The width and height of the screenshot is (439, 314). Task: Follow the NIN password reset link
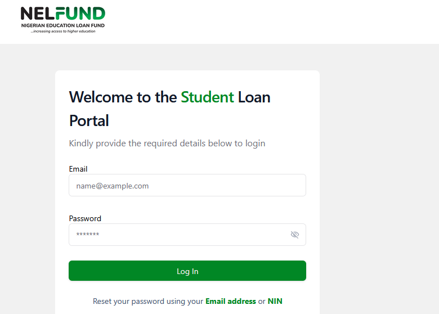coord(275,302)
